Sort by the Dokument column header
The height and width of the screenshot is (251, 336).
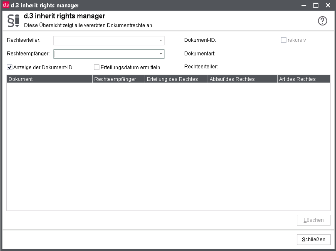[49, 79]
